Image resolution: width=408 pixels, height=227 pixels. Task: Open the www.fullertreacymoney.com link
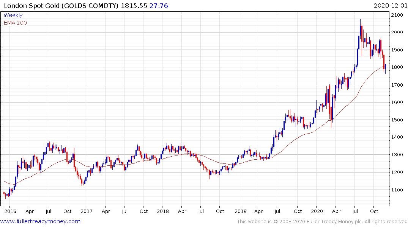40,221
